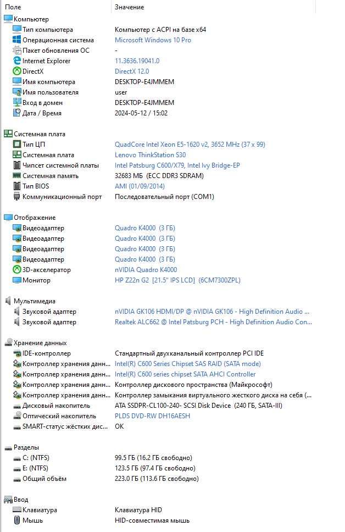Select the ATA SSDPR-CL100-240 disk value
Viewport: 345px width, 532px height.
click(x=198, y=406)
